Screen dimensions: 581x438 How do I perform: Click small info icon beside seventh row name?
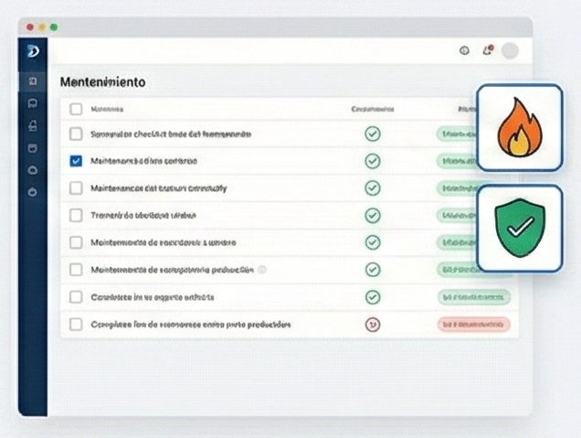tap(262, 270)
